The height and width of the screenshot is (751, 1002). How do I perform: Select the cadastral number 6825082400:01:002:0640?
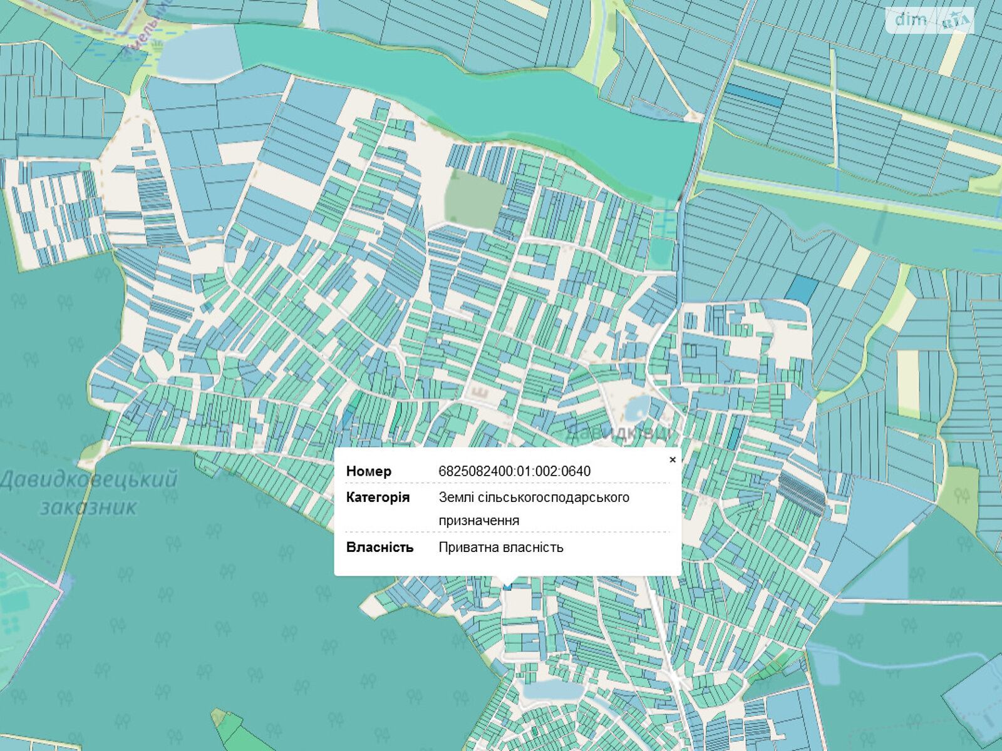coord(514,471)
